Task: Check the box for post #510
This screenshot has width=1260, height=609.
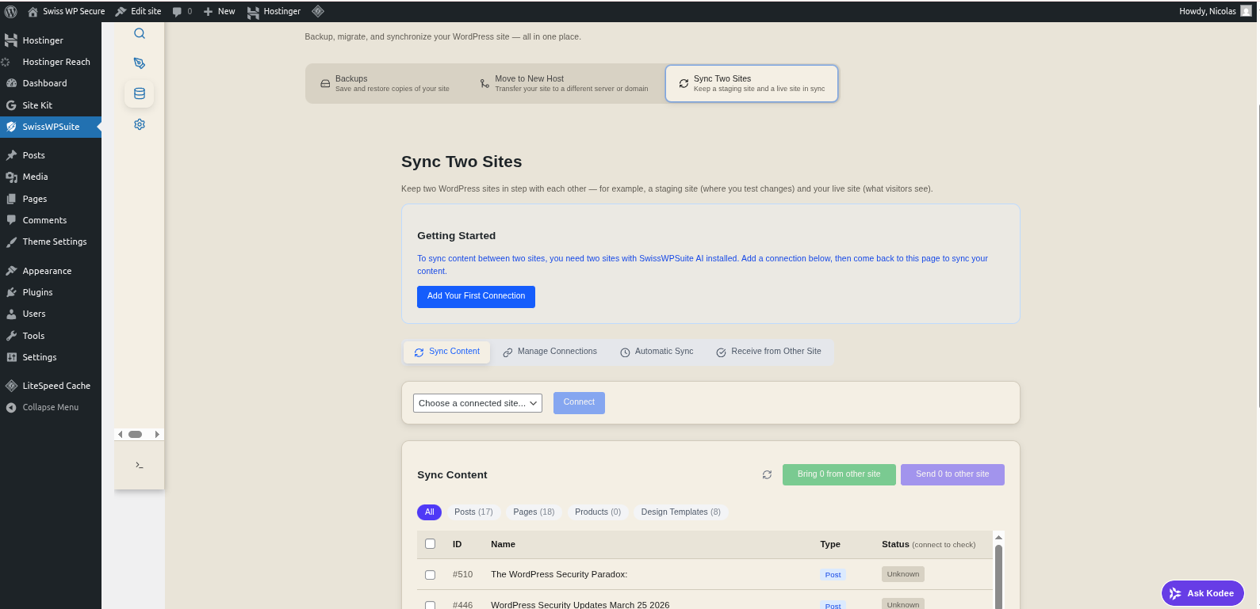Action: (430, 575)
